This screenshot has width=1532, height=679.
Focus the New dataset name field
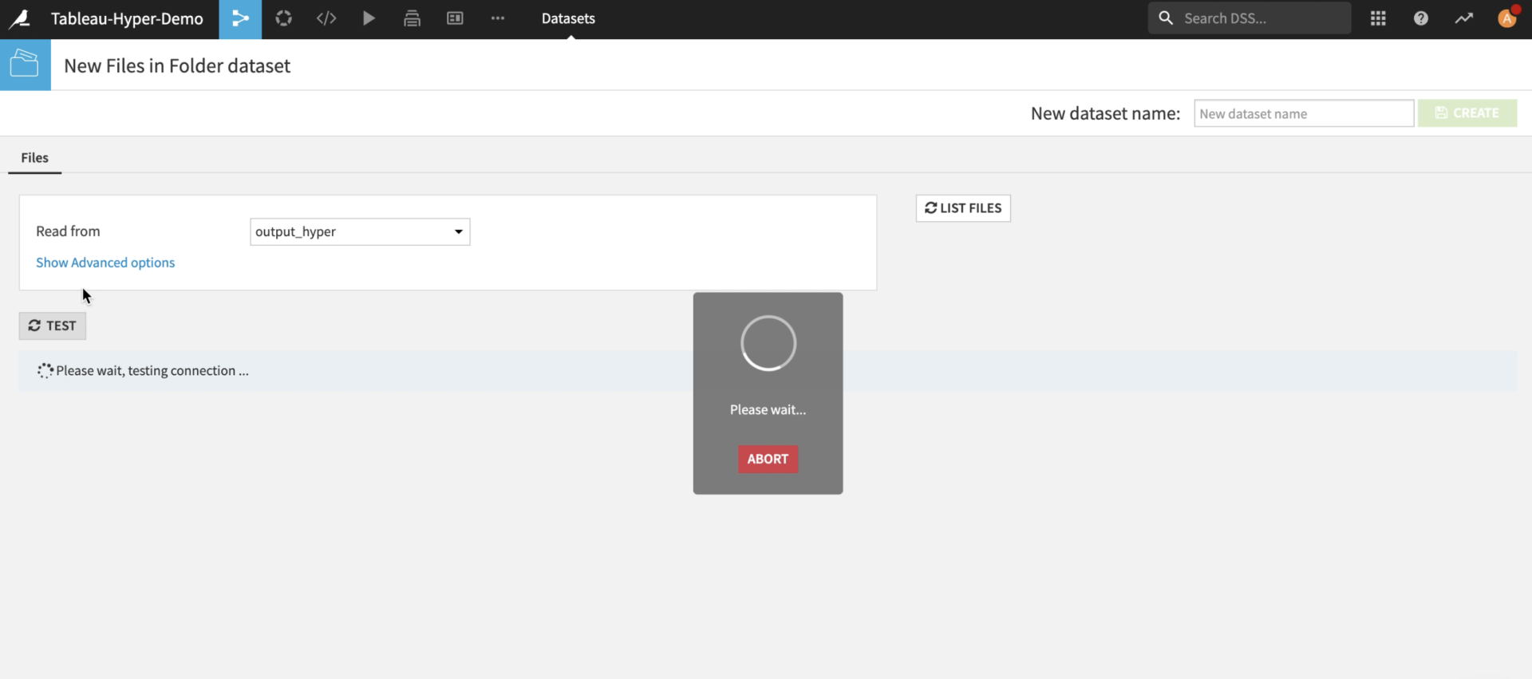click(x=1303, y=113)
